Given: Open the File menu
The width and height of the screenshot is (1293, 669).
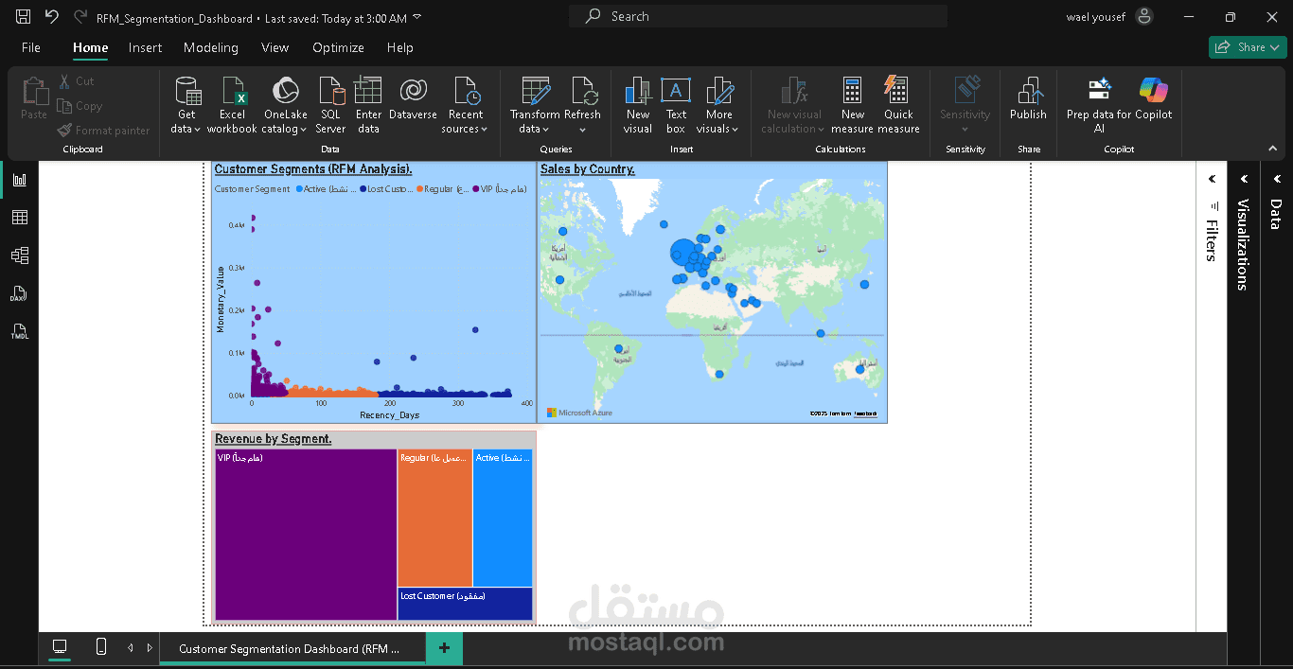Looking at the screenshot, I should coord(31,47).
